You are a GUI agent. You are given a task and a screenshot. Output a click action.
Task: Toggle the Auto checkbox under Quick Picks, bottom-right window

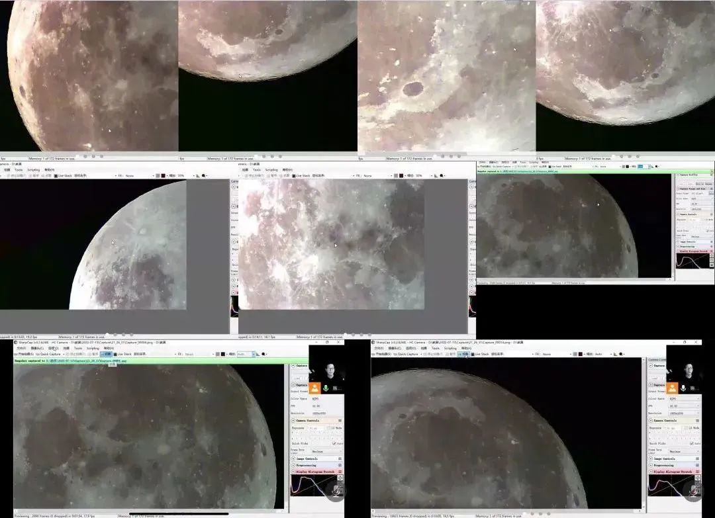click(x=691, y=443)
